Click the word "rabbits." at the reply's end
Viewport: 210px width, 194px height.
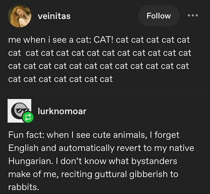click(x=24, y=187)
